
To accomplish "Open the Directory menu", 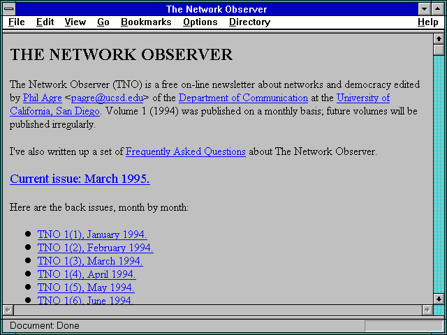I will tap(250, 22).
